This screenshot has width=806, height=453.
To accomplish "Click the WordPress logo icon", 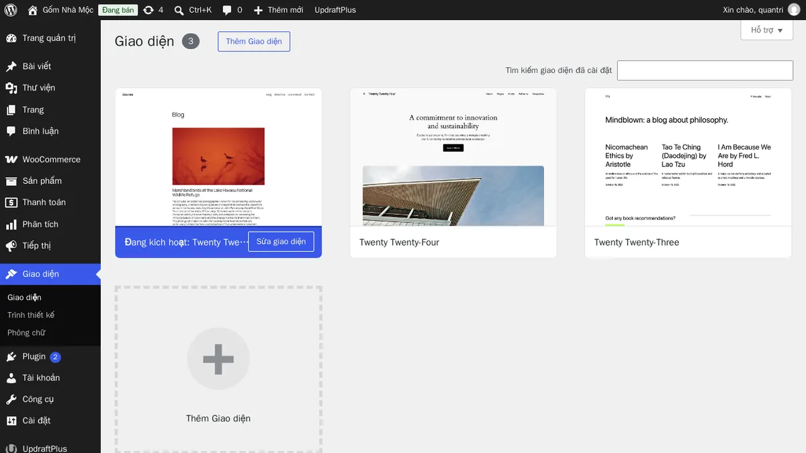I will [x=11, y=10].
